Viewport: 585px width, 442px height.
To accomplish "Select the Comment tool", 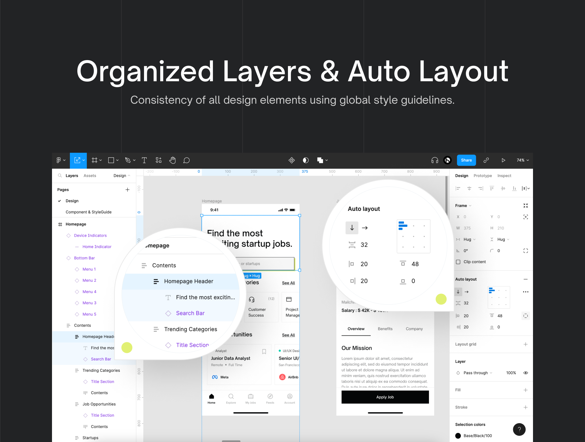I will click(186, 160).
